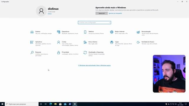Click the volume icon in system tray
189x106 pixels.
(x=176, y=104)
